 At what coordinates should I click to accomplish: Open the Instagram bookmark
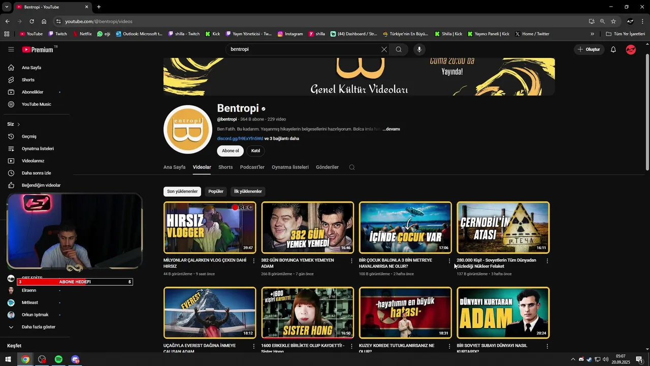click(290, 34)
